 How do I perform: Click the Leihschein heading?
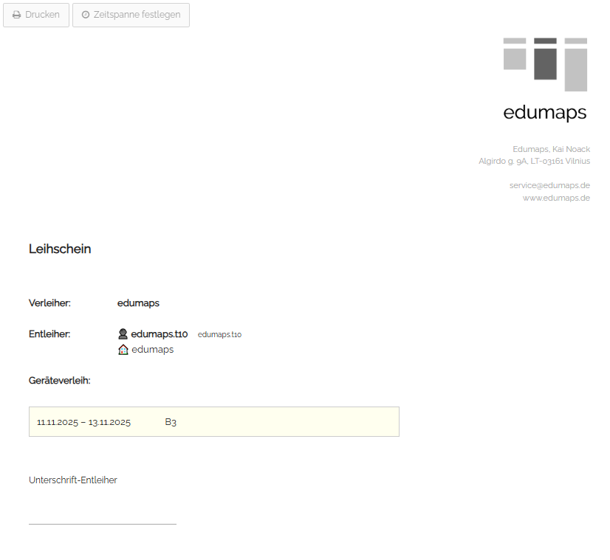(60, 249)
